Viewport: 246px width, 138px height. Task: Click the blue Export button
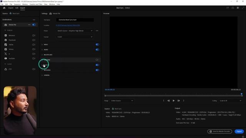(x=239, y=131)
